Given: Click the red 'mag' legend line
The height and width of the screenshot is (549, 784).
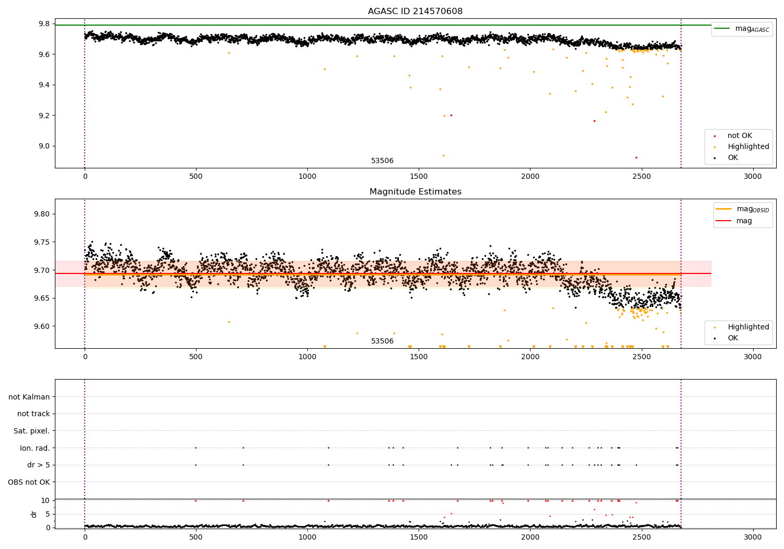Looking at the screenshot, I should [x=724, y=221].
